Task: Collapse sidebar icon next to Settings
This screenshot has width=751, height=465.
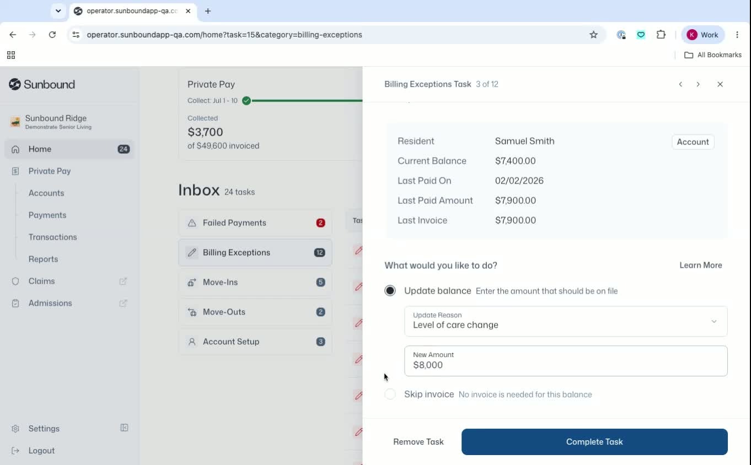Action: tap(125, 428)
